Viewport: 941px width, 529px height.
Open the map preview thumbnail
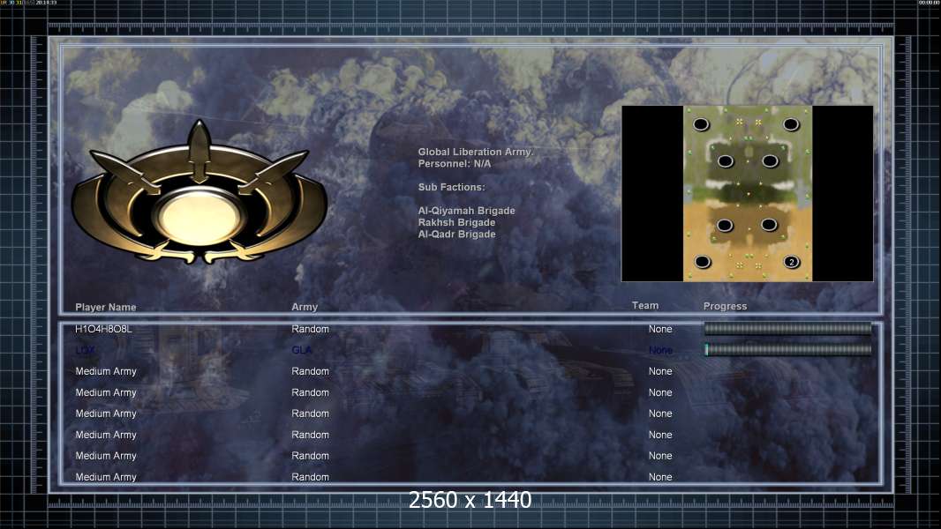point(747,193)
